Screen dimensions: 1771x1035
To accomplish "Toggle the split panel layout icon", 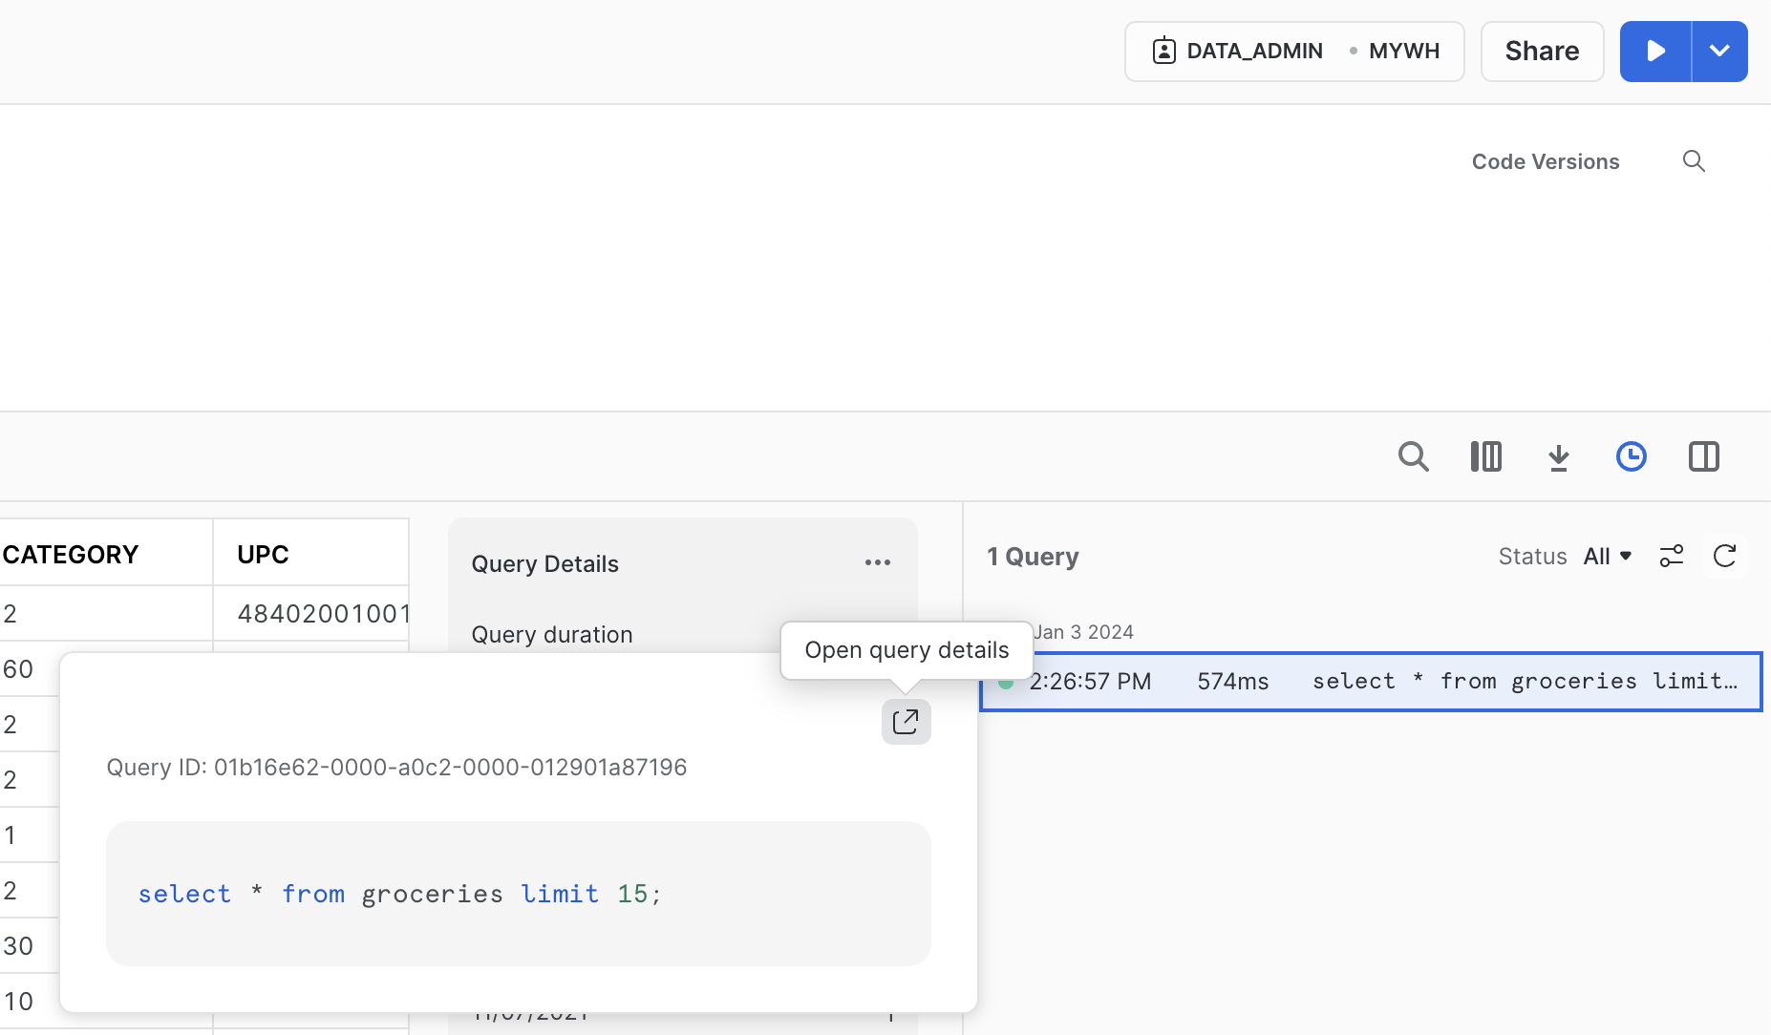I will tap(1704, 456).
